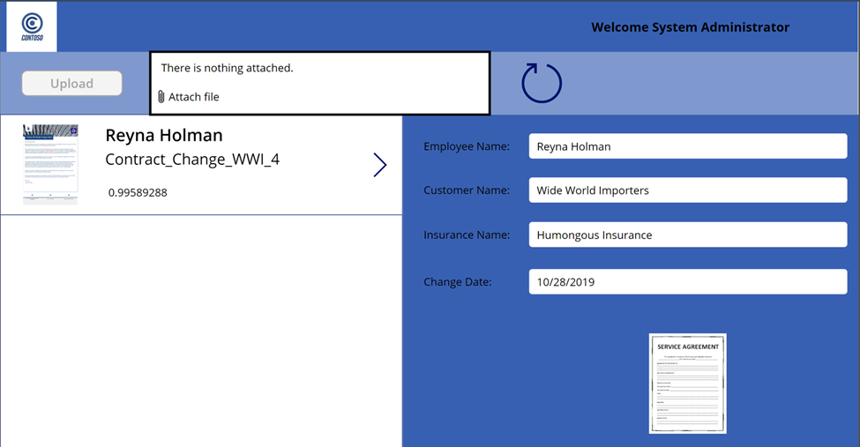Select the Insurance Name input field
The image size is (860, 447).
point(687,235)
